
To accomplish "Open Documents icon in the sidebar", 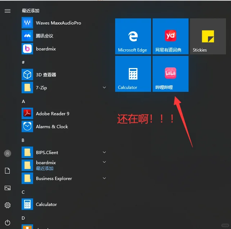I will click(8, 171).
